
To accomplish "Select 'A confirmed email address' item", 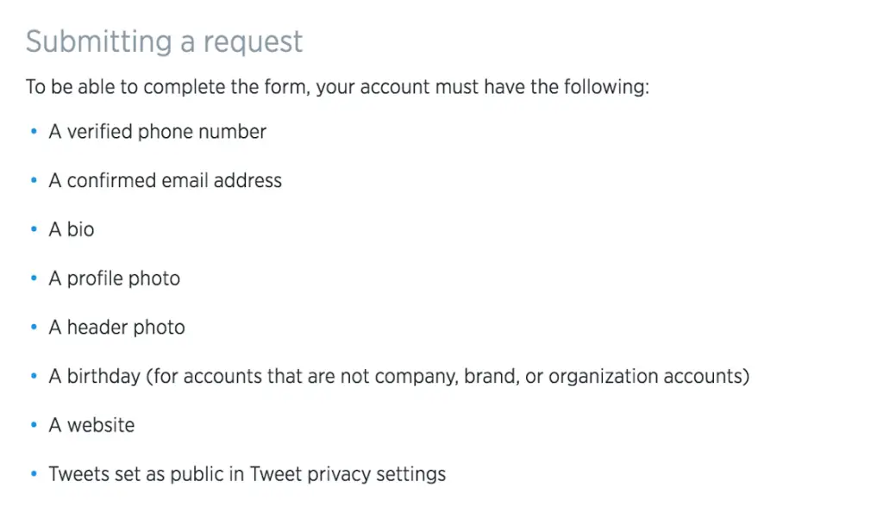I will pos(165,180).
